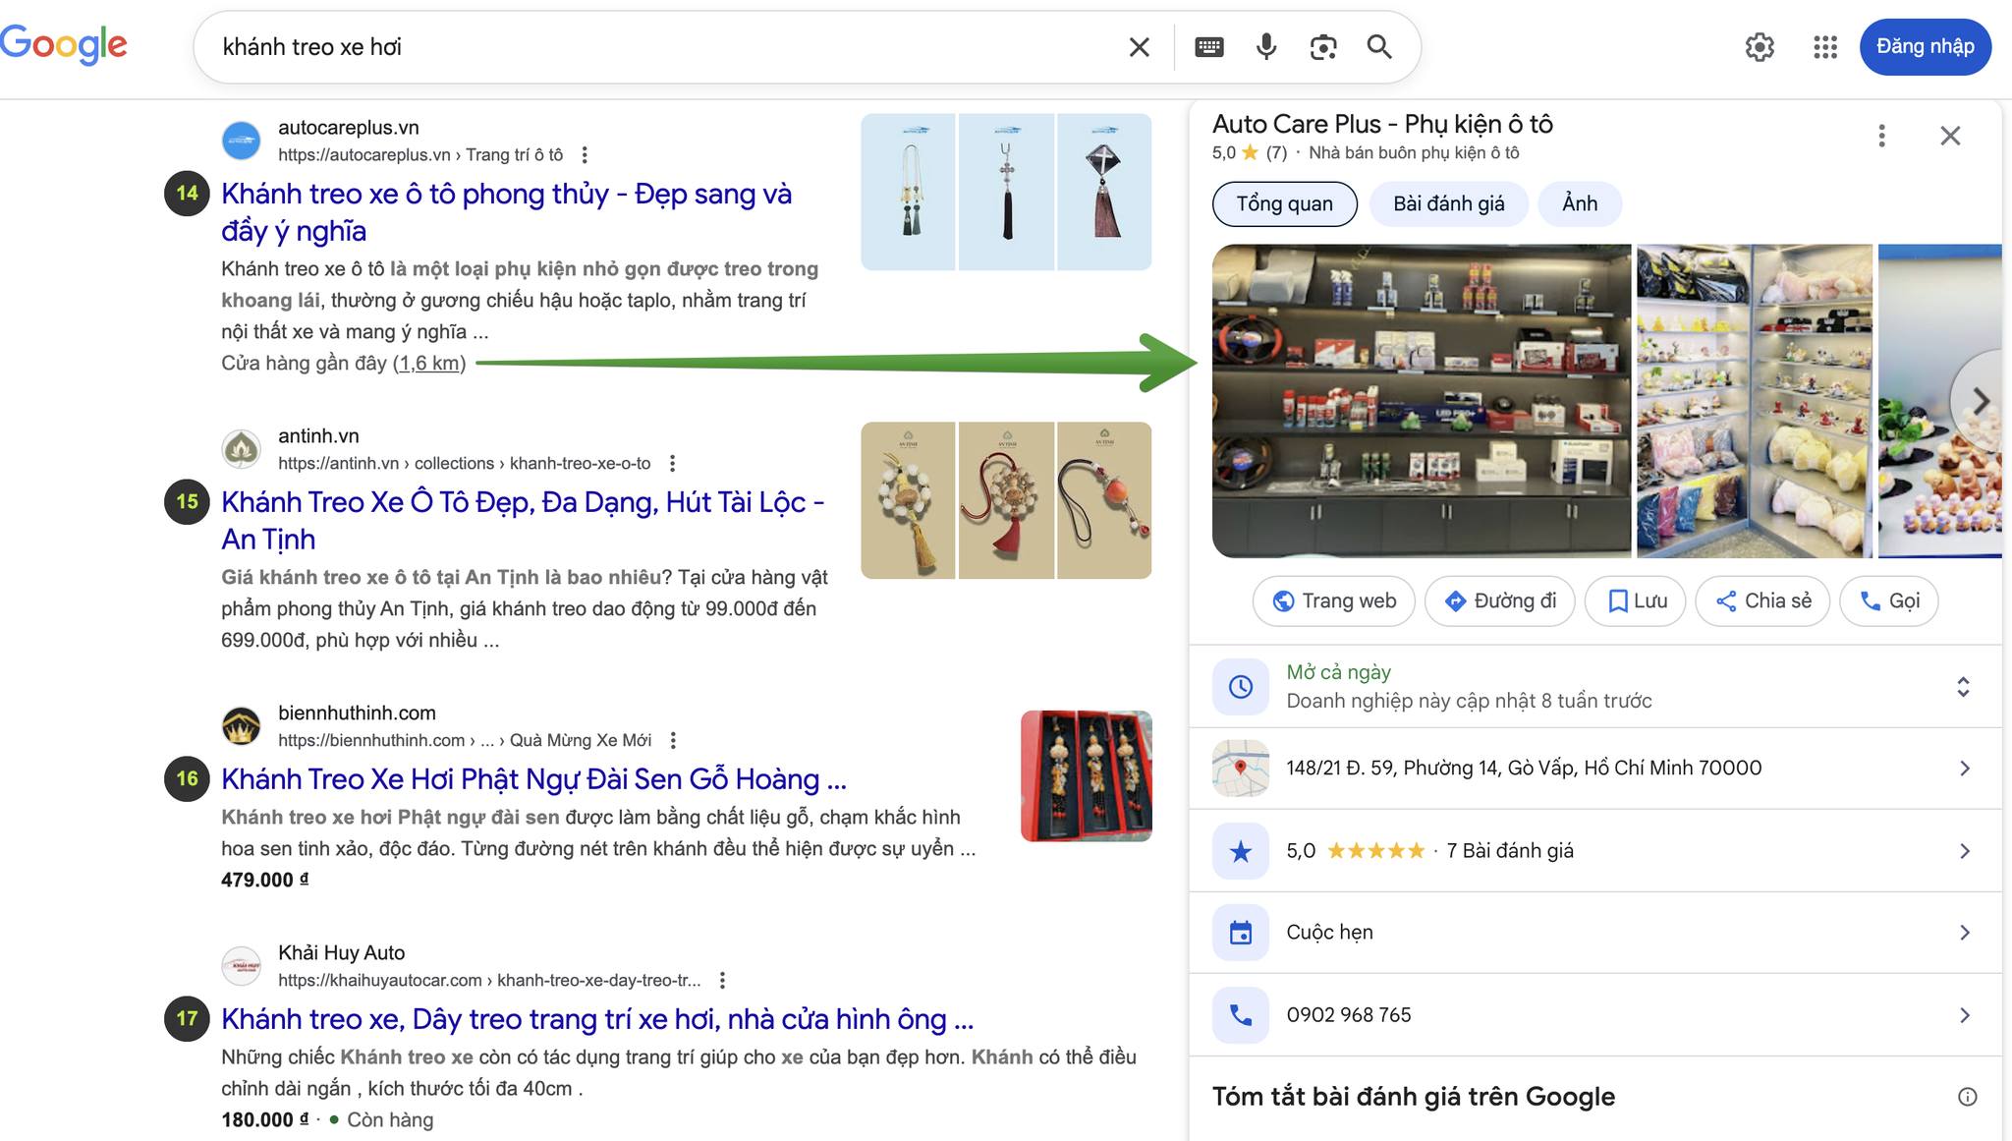Open Google Lens image search

(x=1322, y=46)
